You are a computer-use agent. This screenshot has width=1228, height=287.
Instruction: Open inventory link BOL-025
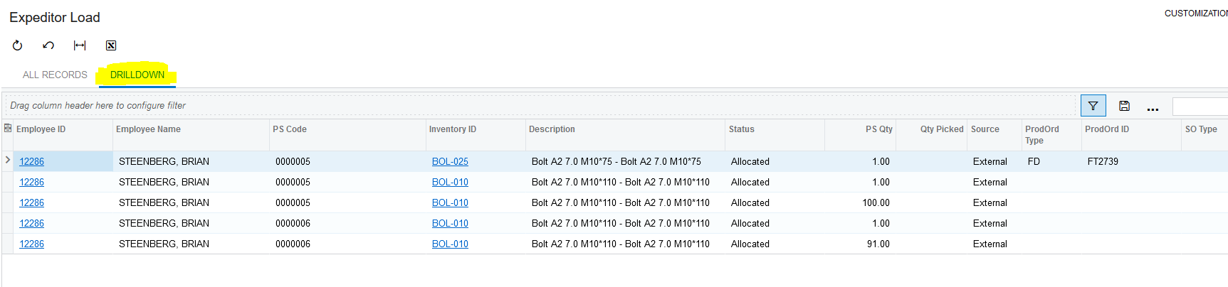pos(450,161)
